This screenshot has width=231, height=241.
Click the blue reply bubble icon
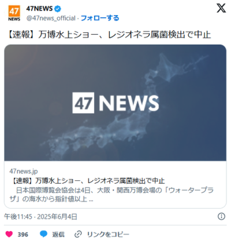(43, 234)
